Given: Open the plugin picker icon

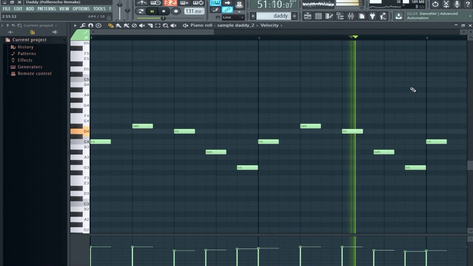Looking at the screenshot, I should (x=372, y=16).
